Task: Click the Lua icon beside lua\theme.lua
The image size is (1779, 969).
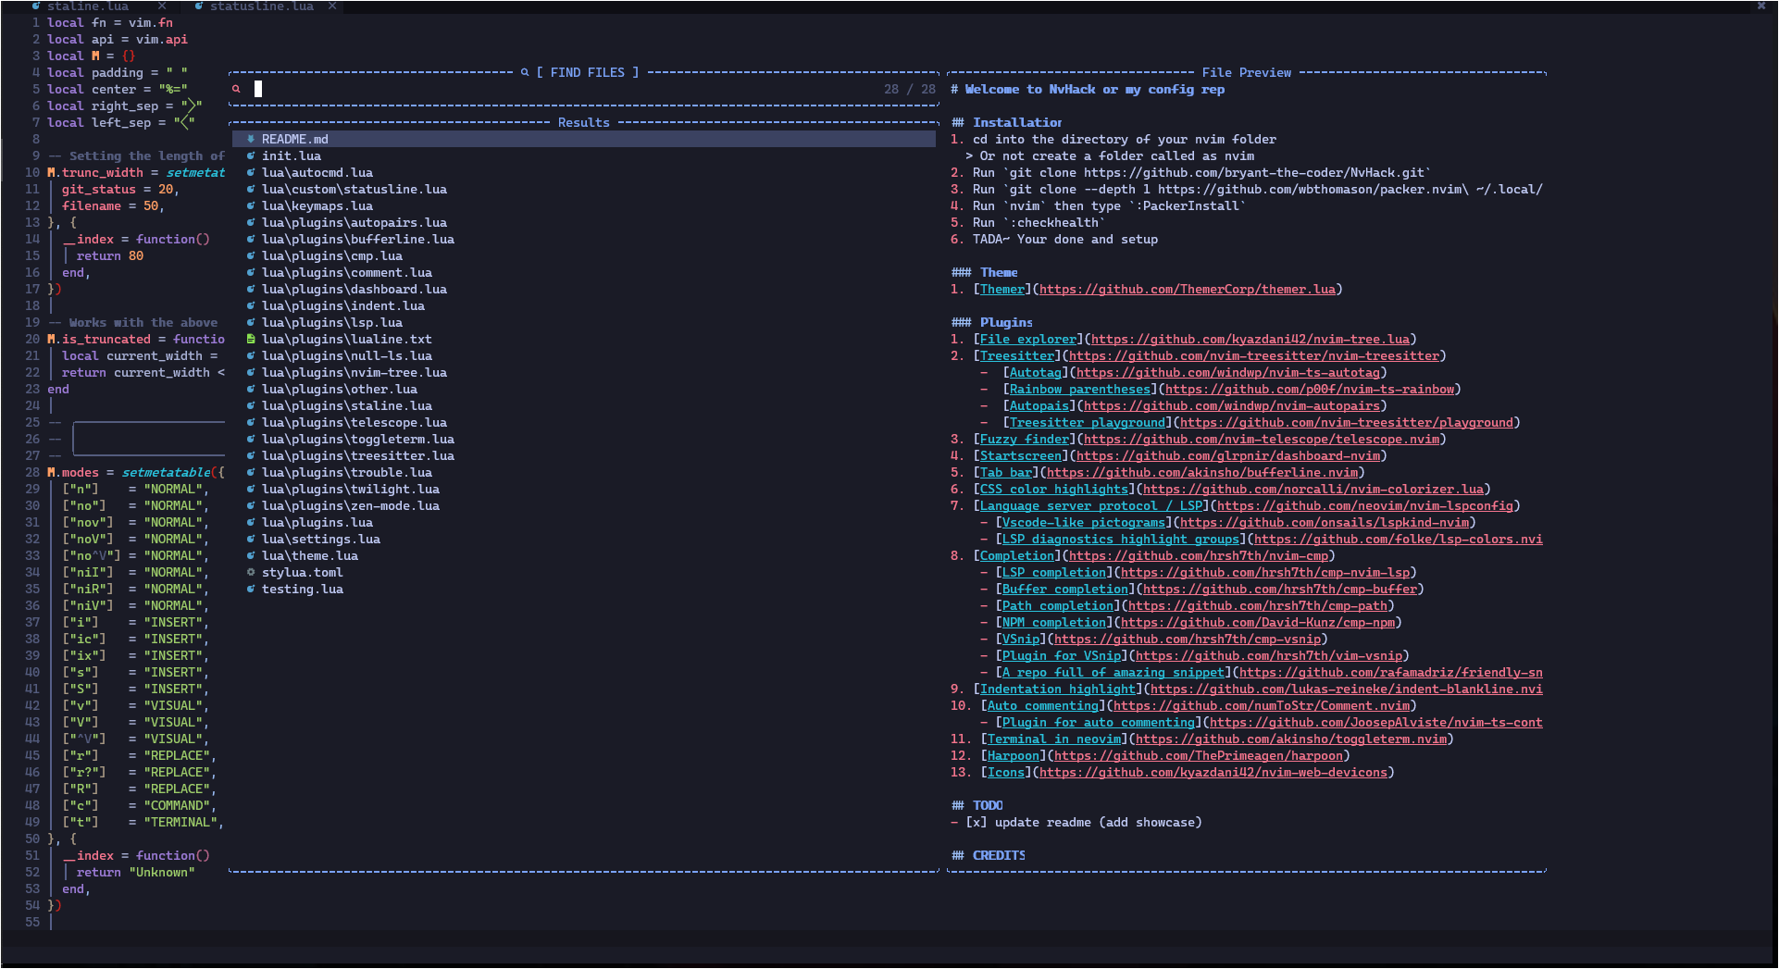Action: tap(251, 555)
